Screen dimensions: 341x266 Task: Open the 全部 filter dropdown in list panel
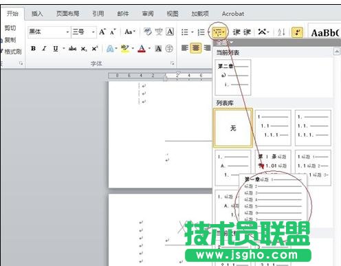click(x=225, y=43)
